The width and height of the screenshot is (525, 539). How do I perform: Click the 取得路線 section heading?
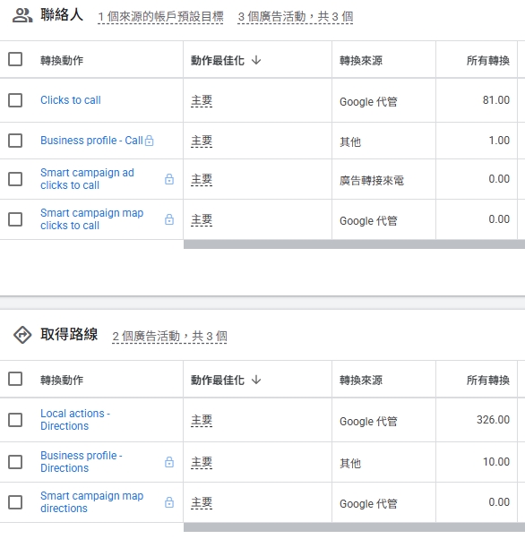(x=69, y=334)
